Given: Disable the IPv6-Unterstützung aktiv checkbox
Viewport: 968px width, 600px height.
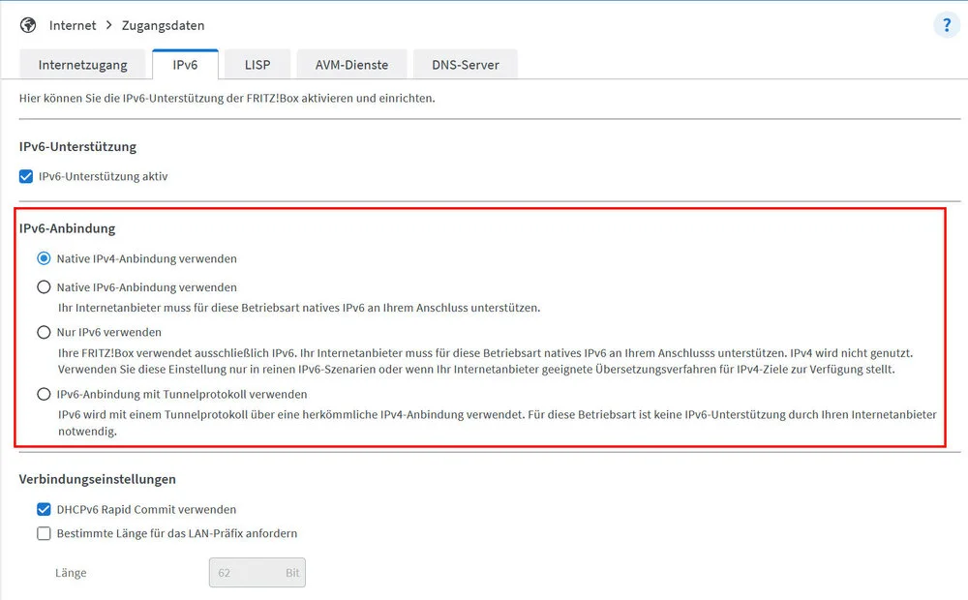Looking at the screenshot, I should click(x=26, y=176).
